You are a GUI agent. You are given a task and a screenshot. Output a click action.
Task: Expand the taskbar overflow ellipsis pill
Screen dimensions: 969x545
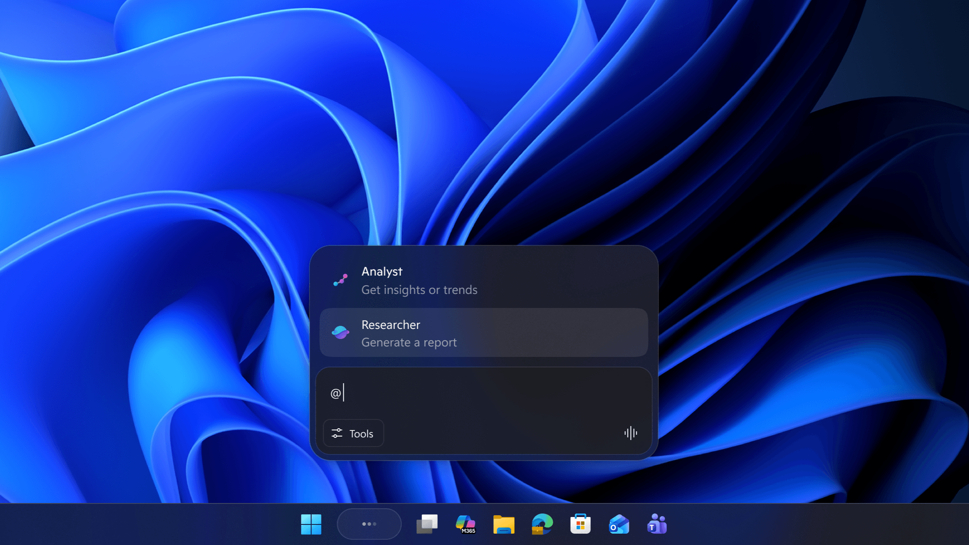[x=369, y=523]
